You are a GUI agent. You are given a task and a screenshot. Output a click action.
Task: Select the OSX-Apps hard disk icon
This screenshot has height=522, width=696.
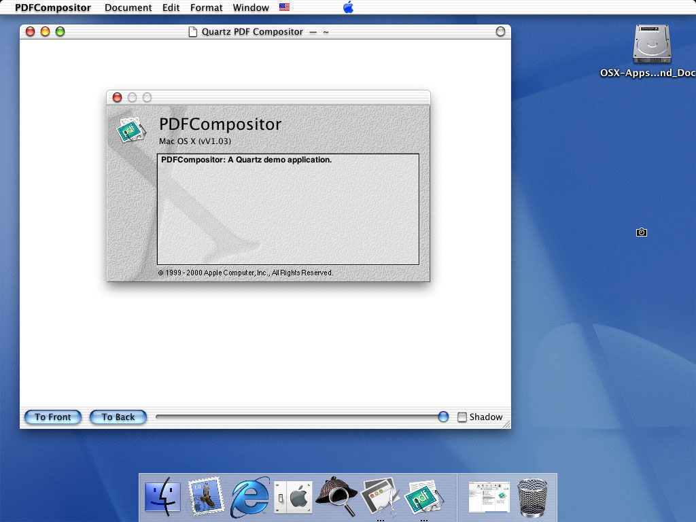coord(652,44)
